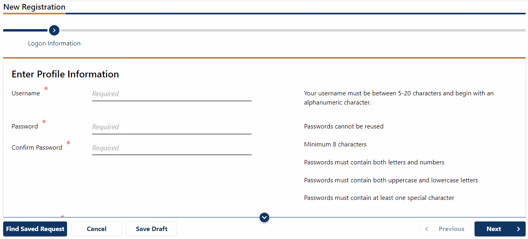The width and height of the screenshot is (528, 239).
Task: Expand more content using down chevron circle
Action: (264, 217)
